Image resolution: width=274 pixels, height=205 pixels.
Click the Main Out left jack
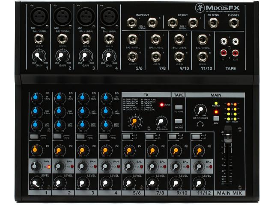pyautogui.click(x=131, y=23)
